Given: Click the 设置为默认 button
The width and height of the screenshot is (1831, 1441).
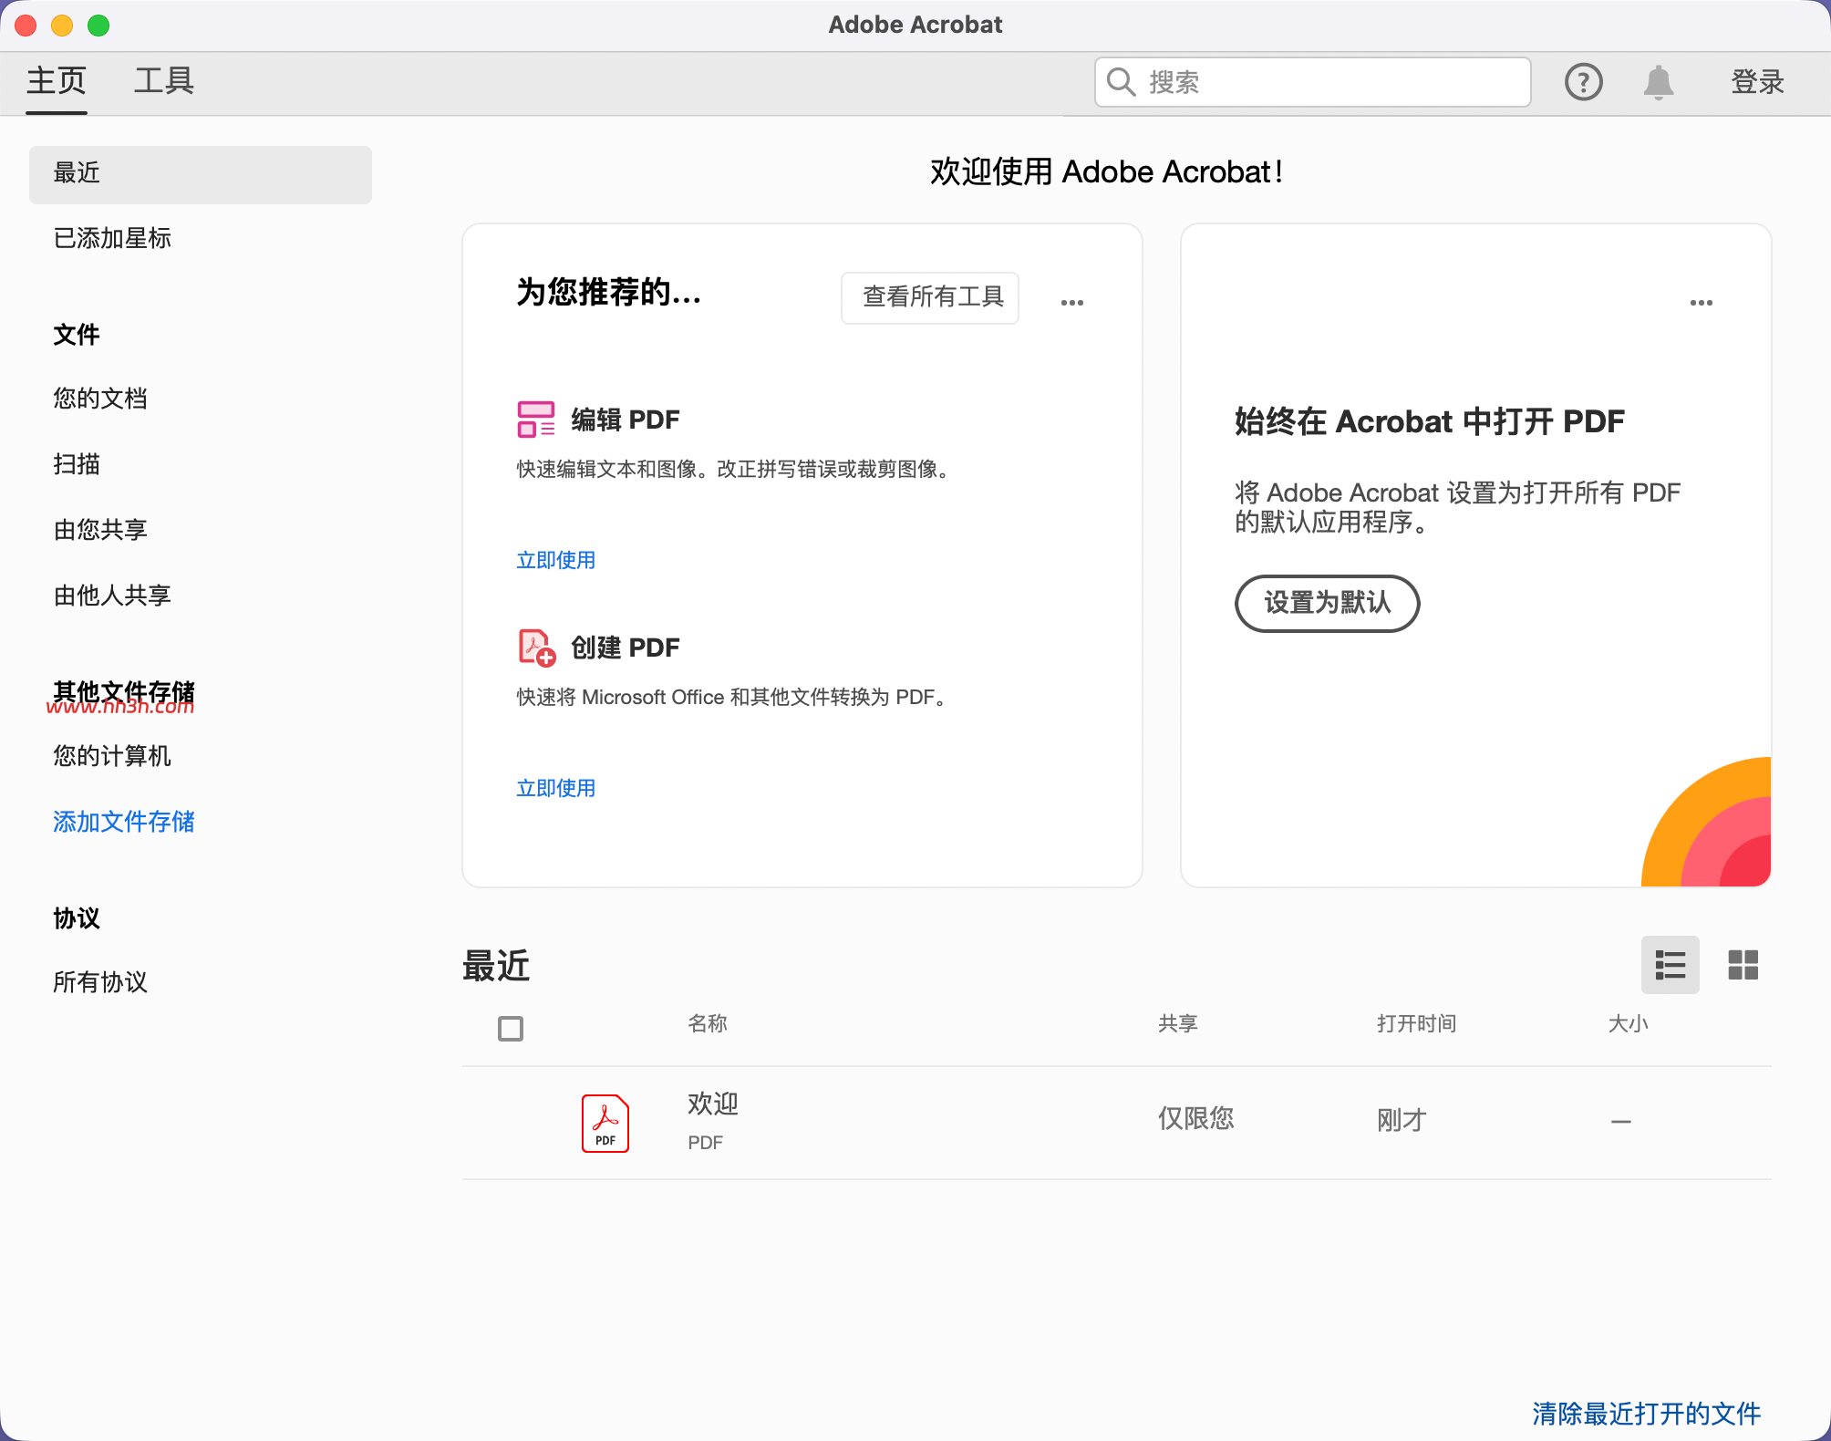Looking at the screenshot, I should click(x=1328, y=603).
